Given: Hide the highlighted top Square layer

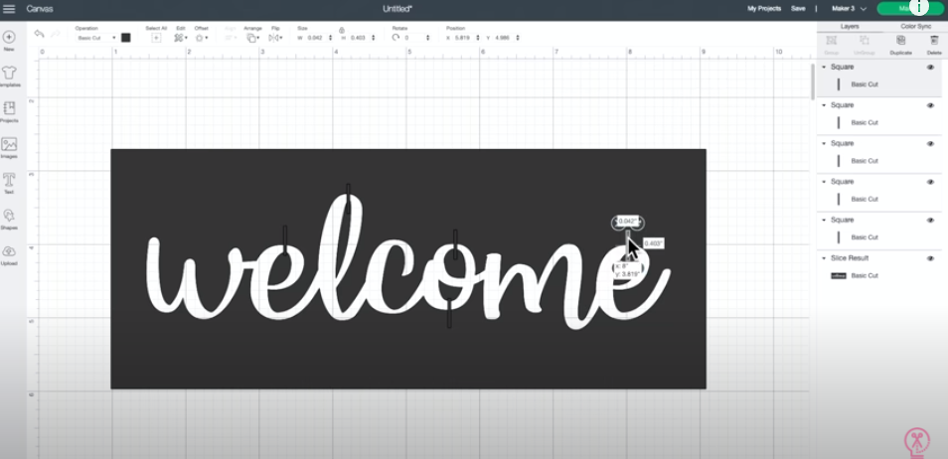Looking at the screenshot, I should click(x=930, y=68).
